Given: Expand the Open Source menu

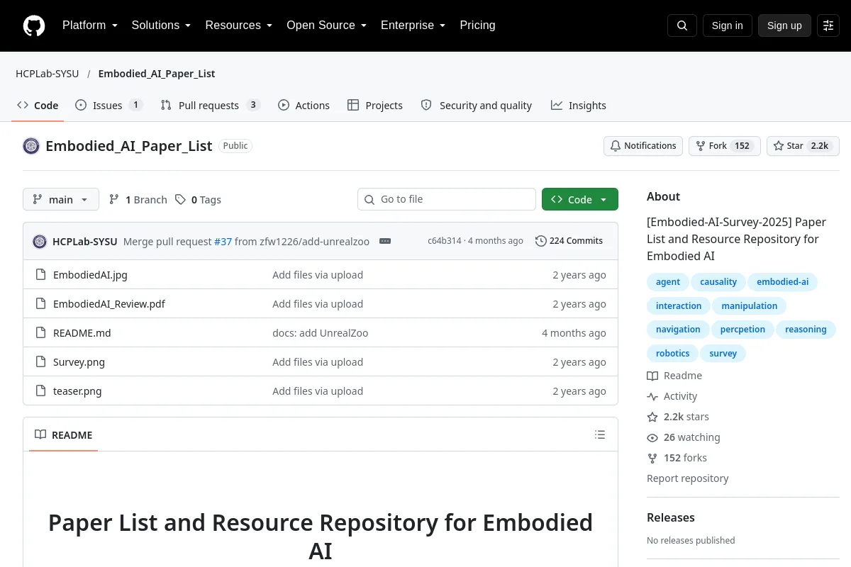Looking at the screenshot, I should (x=326, y=26).
